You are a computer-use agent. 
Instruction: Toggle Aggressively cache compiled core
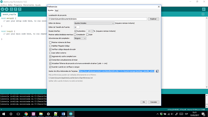[50, 56]
